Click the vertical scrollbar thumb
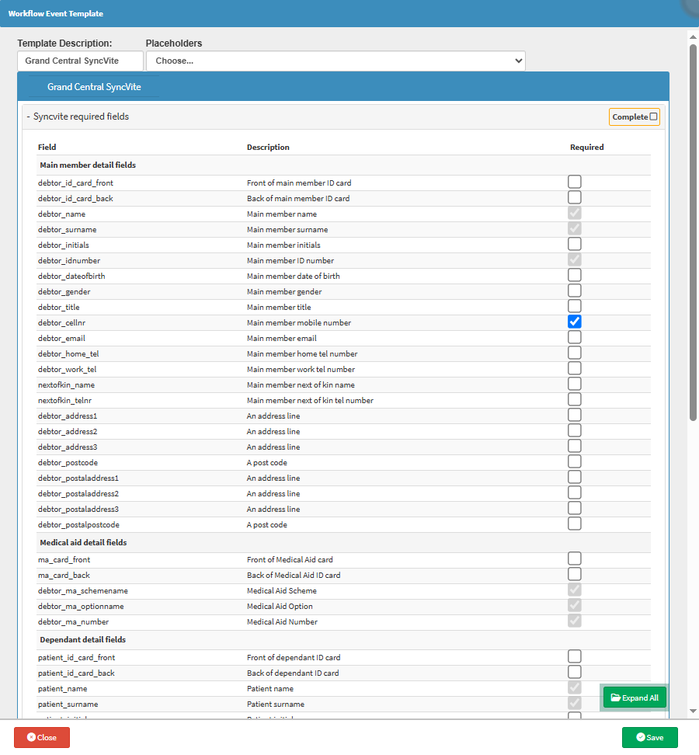The width and height of the screenshot is (699, 755). point(693,233)
